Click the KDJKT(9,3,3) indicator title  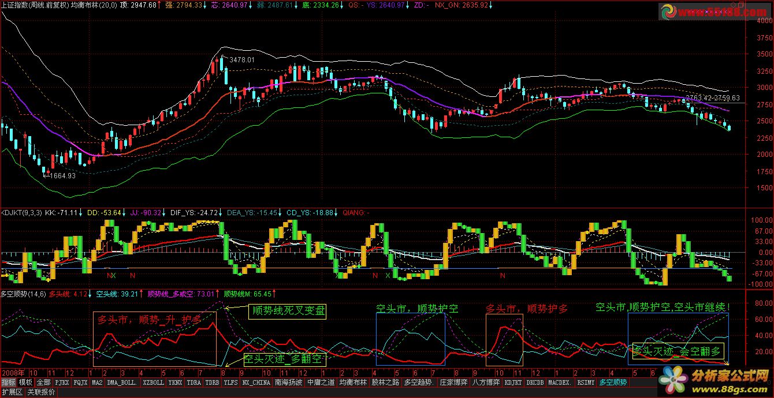pos(21,213)
